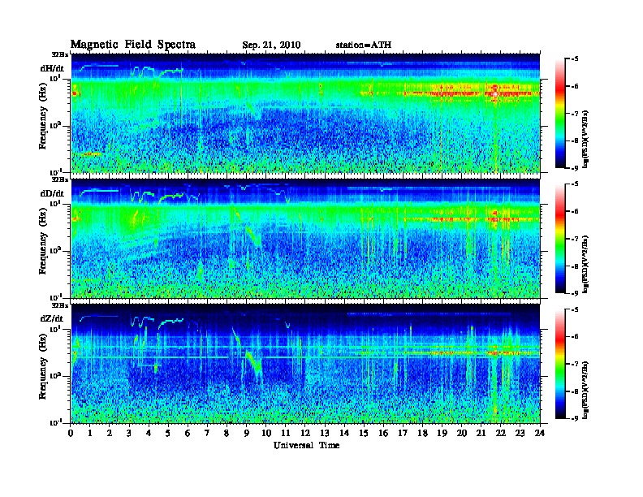
Task: Click hour "22" on the Universal Time axis
Action: click(501, 434)
